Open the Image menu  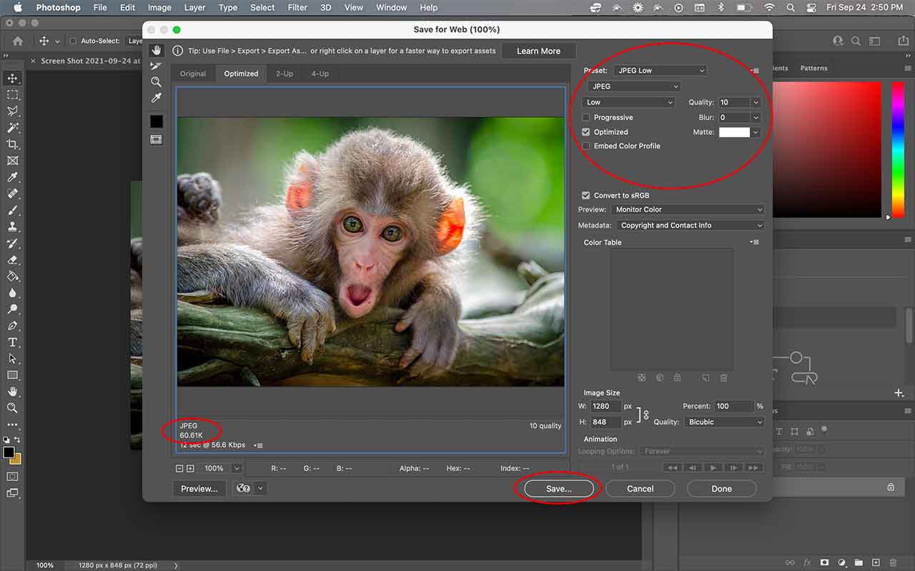coord(159,8)
